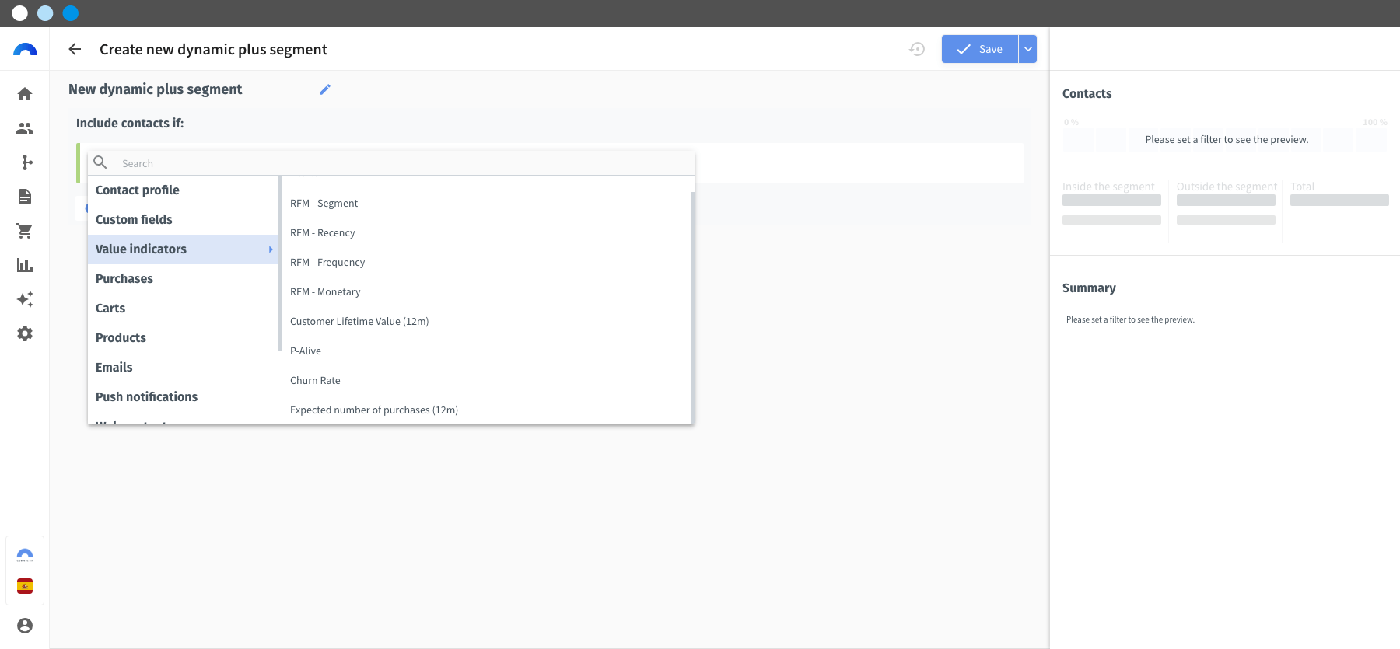The image size is (1400, 649).
Task: Click the category list scrollbar
Action: [279, 263]
